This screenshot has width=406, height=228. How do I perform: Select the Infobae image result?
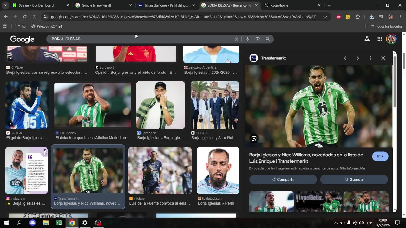tap(160, 170)
